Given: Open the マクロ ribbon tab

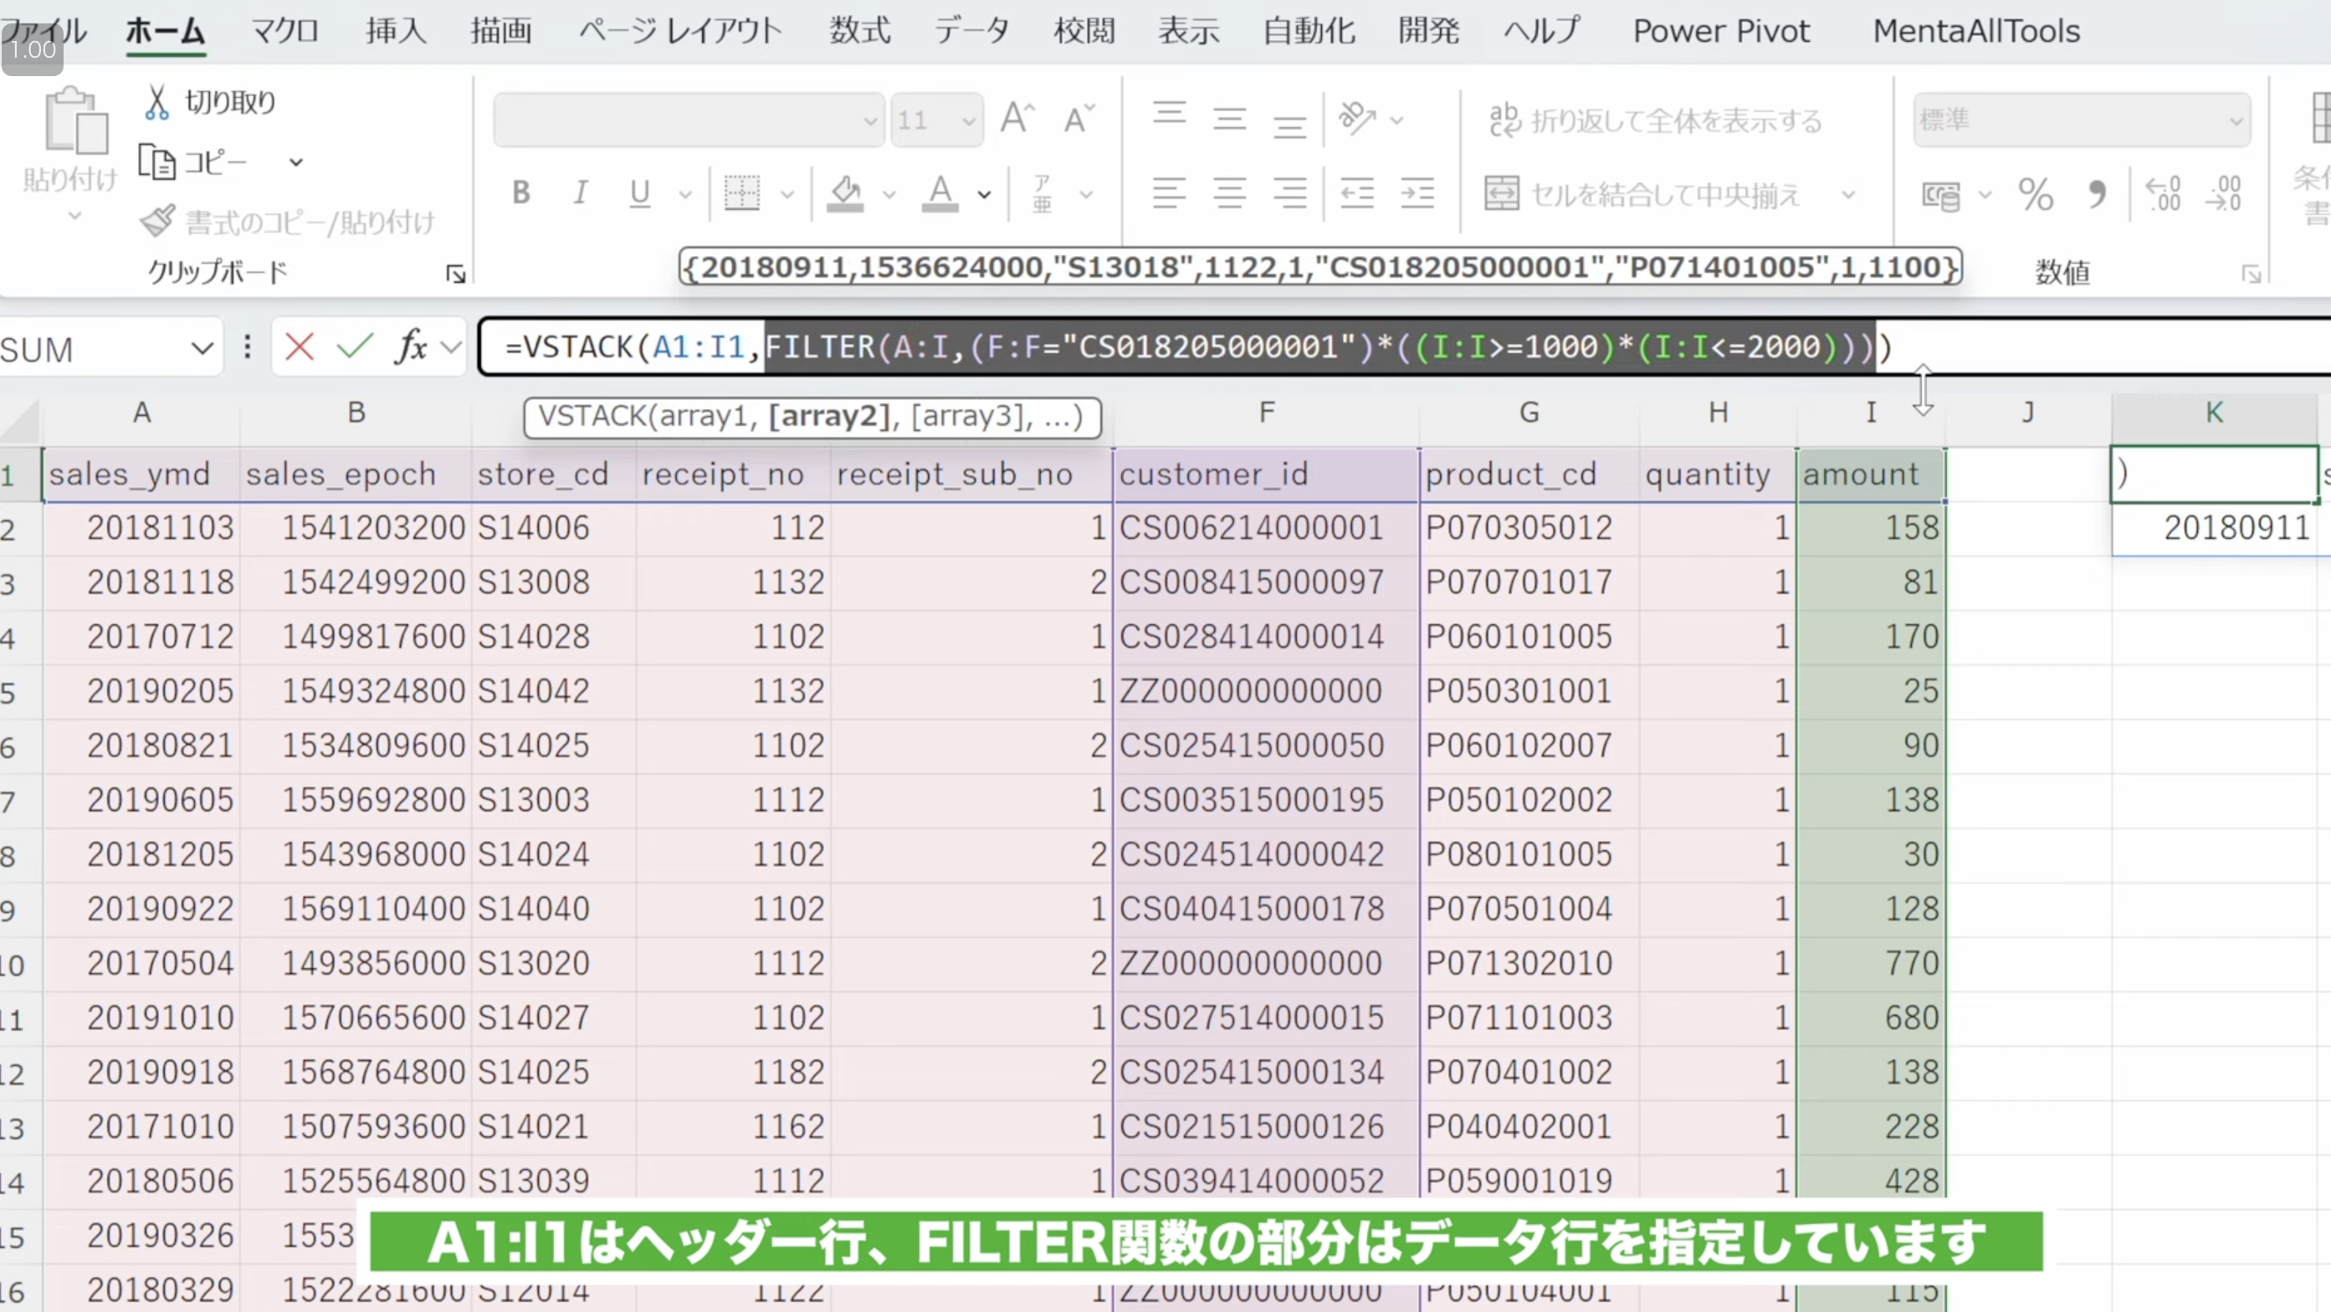Looking at the screenshot, I should 285,32.
